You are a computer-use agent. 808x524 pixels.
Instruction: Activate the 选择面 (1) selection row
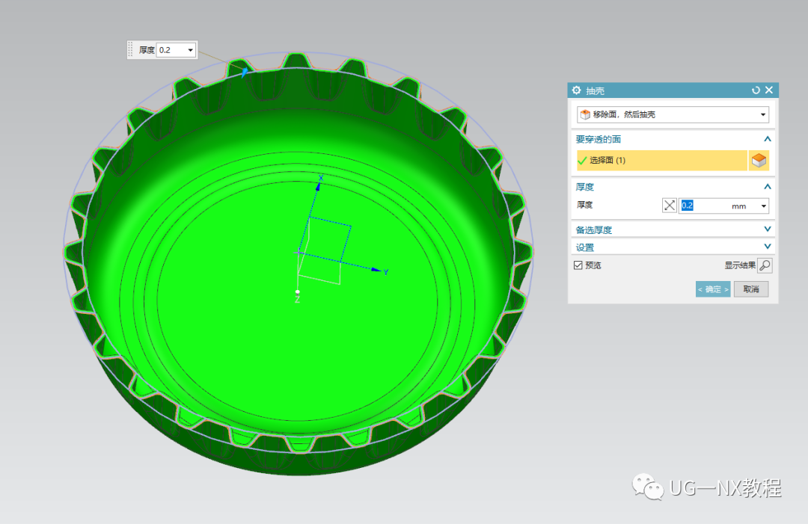coord(661,160)
